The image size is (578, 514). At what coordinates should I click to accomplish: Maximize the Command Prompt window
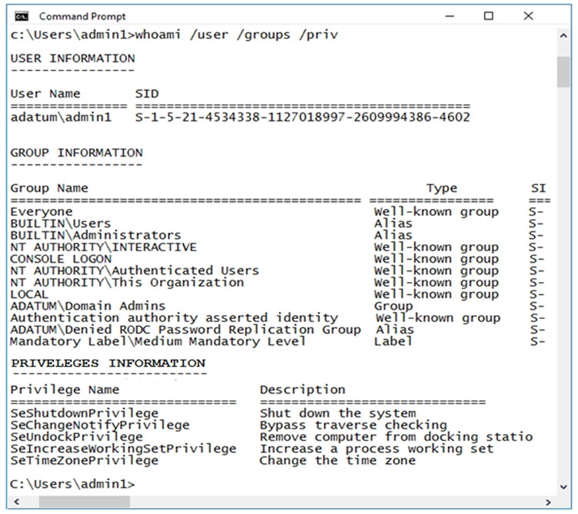tap(489, 16)
